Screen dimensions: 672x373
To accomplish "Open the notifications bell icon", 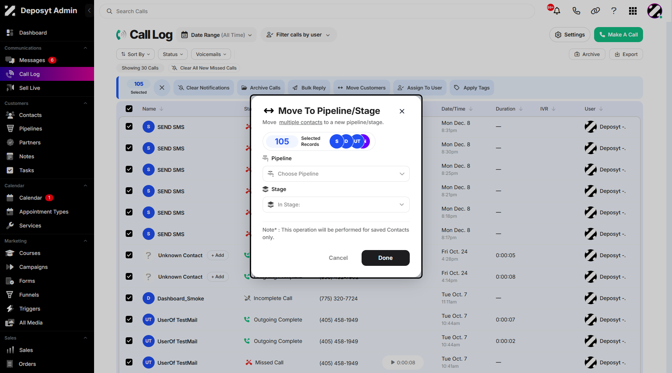I will click(557, 11).
